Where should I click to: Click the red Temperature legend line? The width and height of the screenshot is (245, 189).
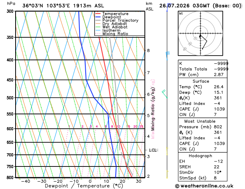tap(98, 14)
